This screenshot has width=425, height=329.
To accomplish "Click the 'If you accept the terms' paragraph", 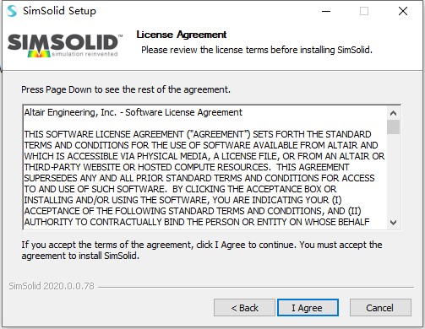I will click(x=202, y=250).
